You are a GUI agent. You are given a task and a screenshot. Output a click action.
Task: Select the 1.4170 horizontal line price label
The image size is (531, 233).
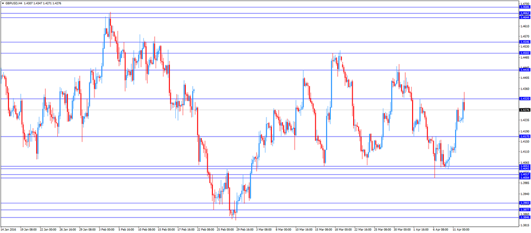coord(525,137)
